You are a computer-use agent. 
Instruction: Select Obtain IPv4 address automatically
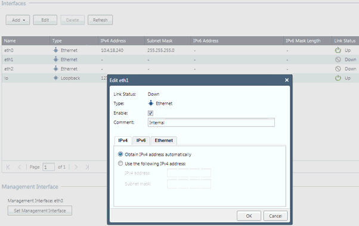pos(120,154)
